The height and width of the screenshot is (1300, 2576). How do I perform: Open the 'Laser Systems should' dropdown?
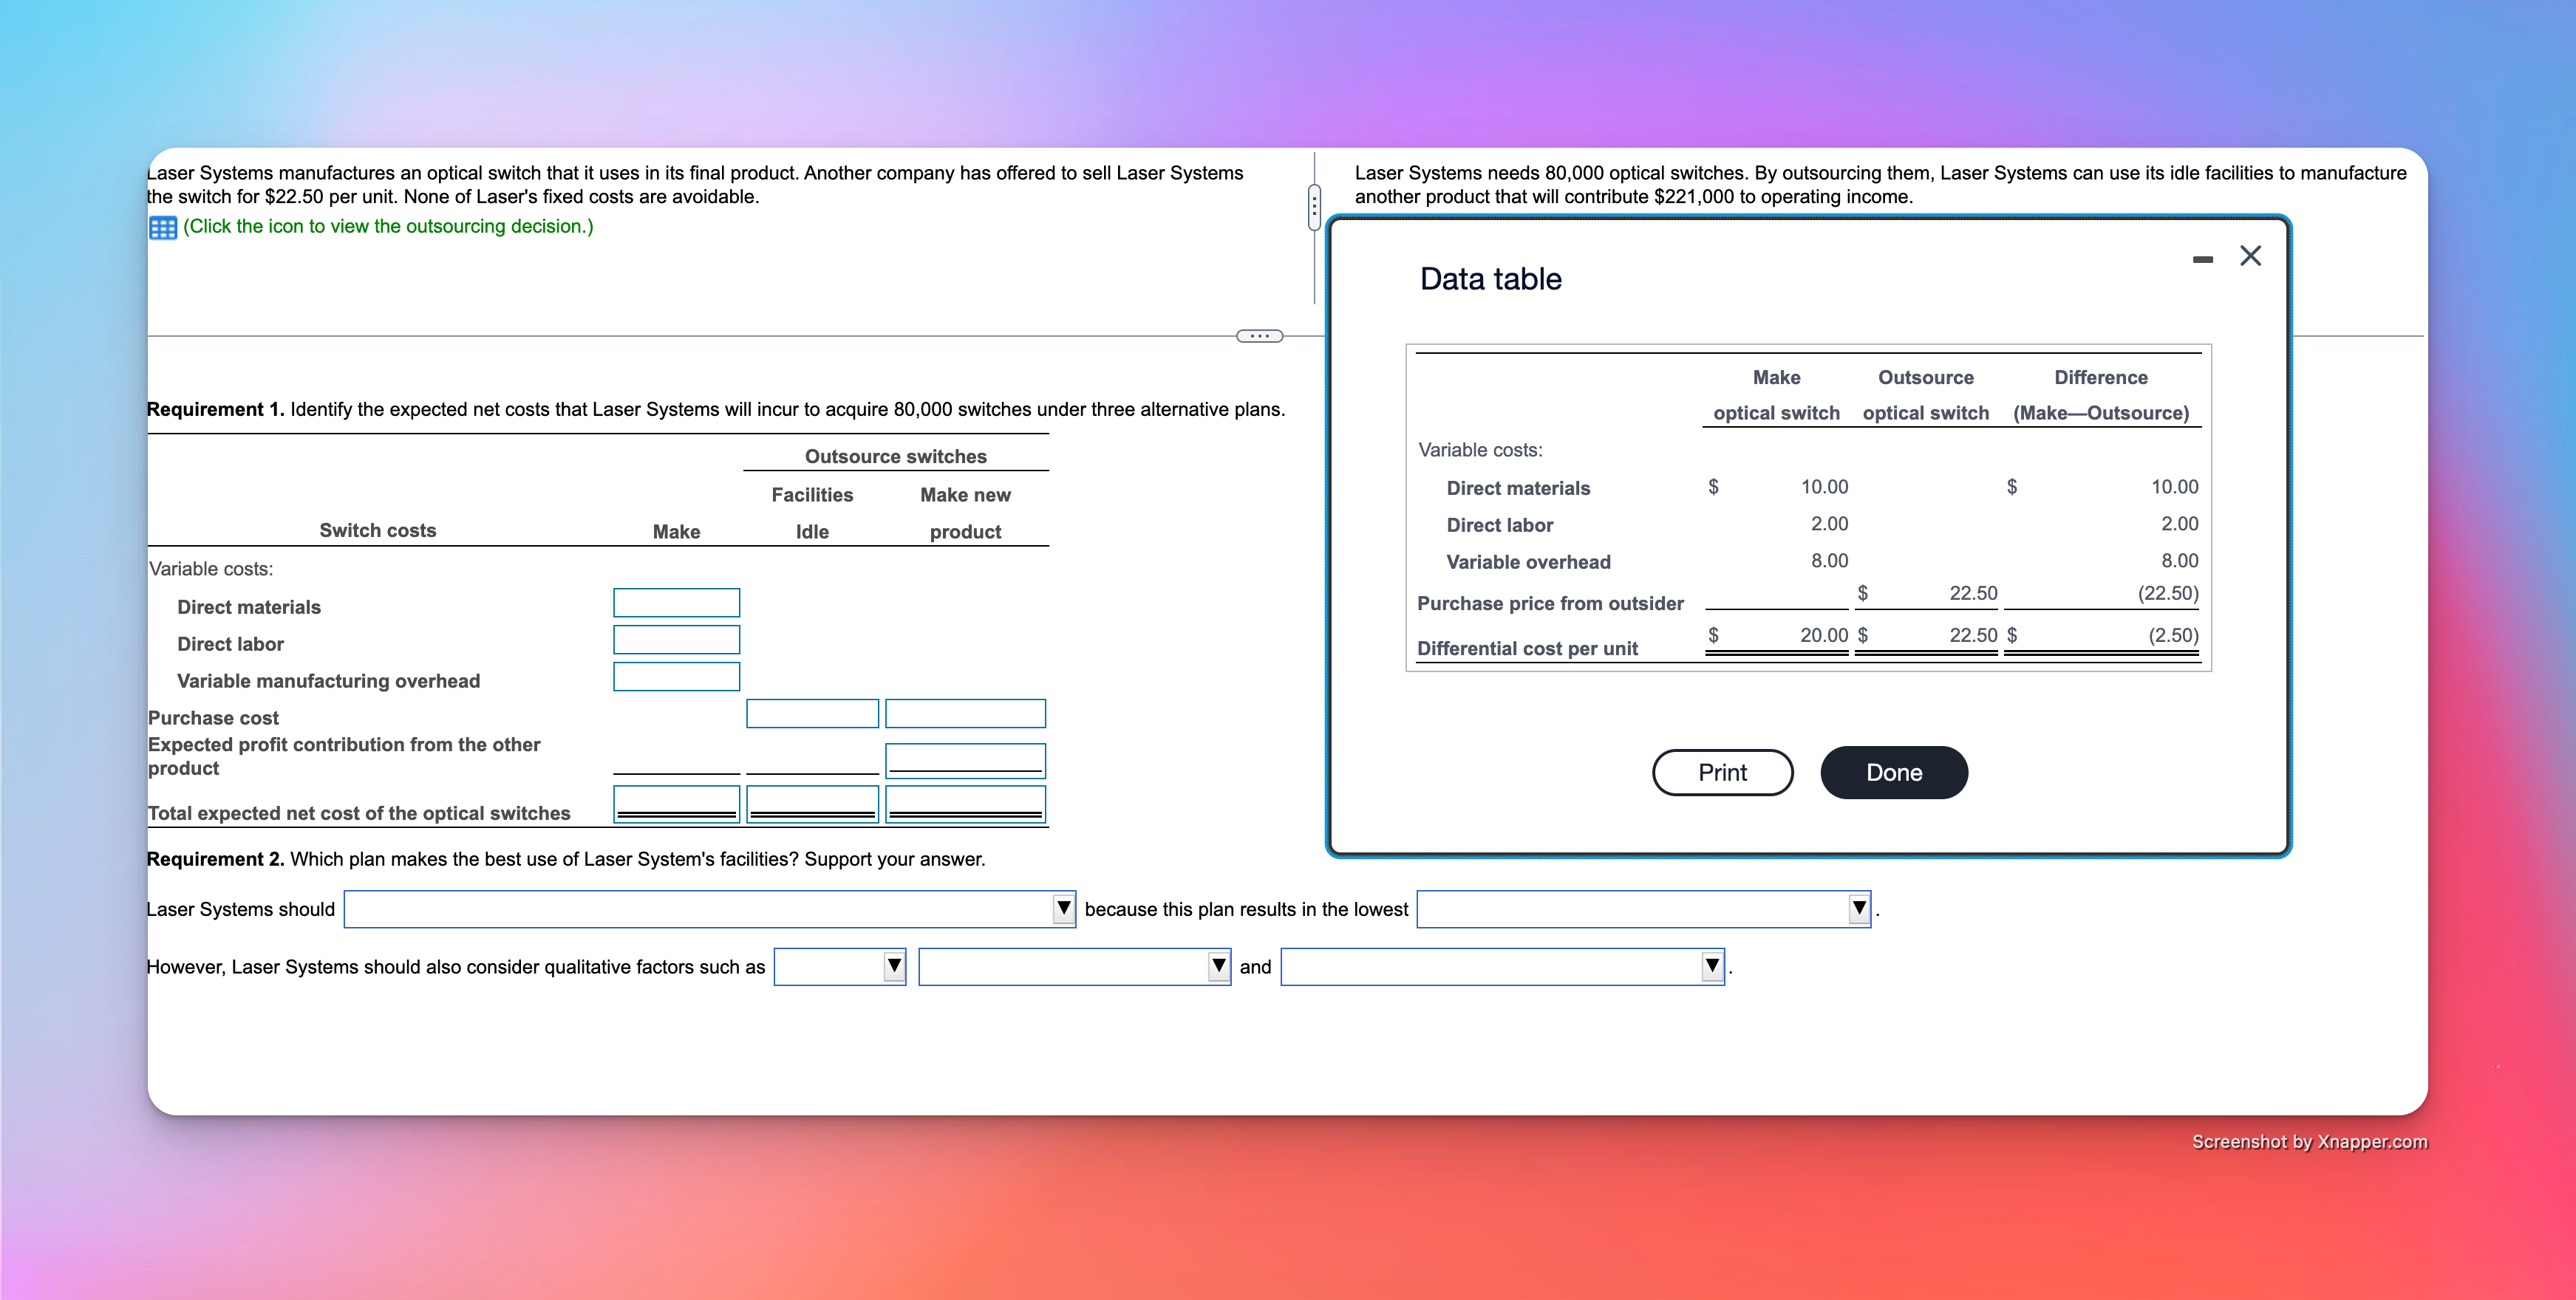(x=710, y=909)
